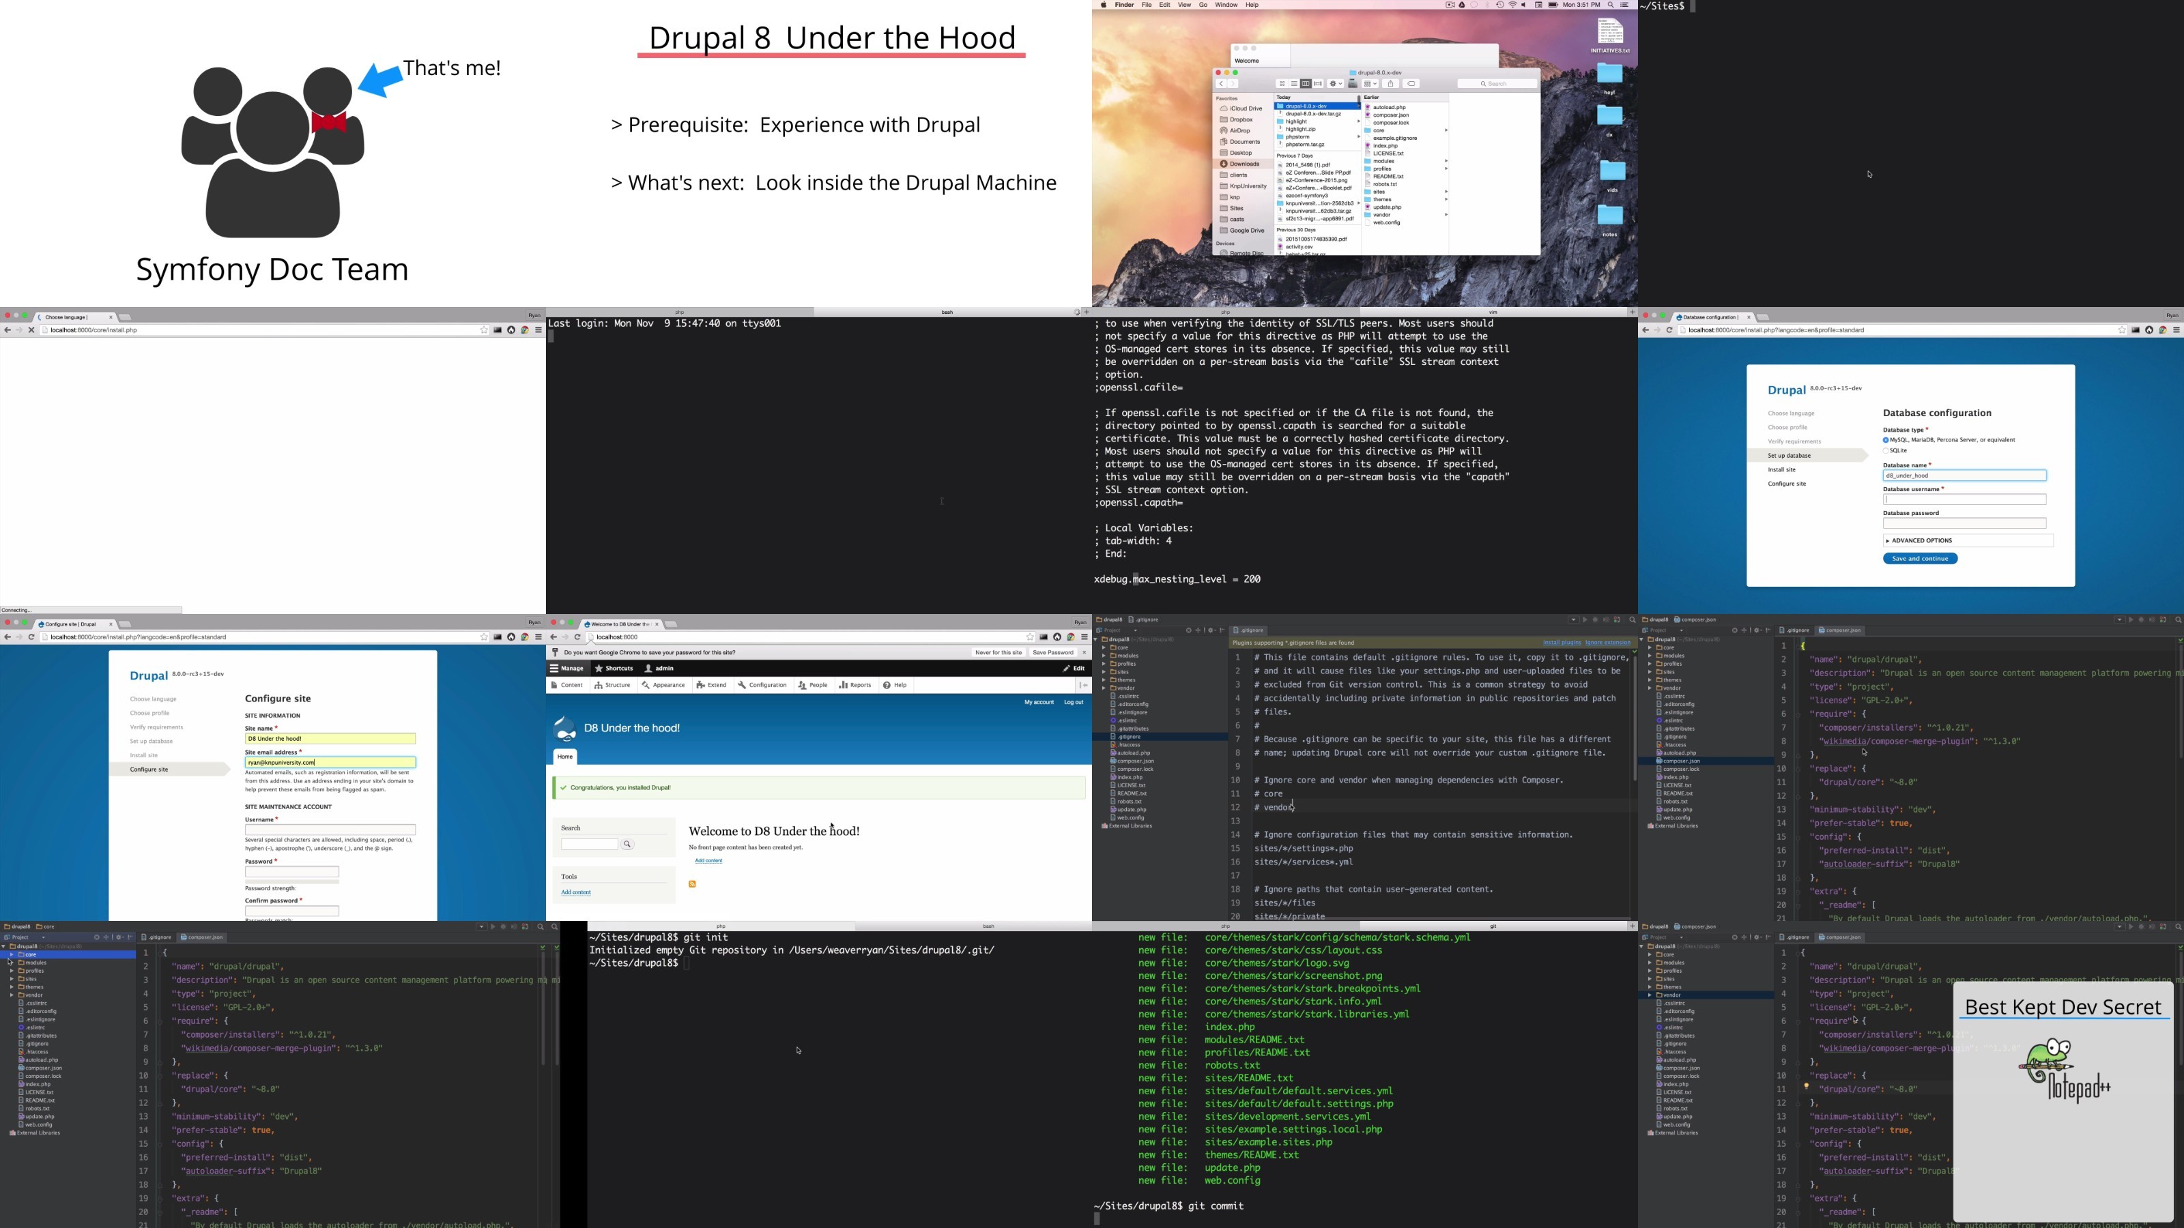Click the Drupal logo beside D8 Under the hood!

coord(564,729)
